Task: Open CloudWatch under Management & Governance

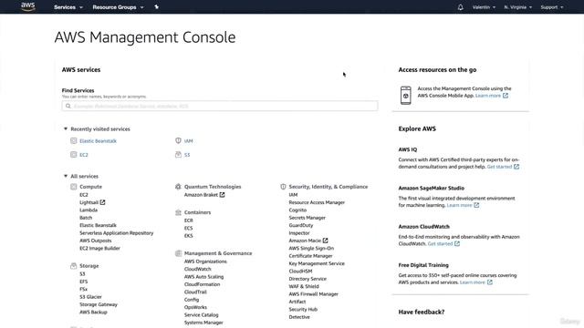Action: [197, 269]
